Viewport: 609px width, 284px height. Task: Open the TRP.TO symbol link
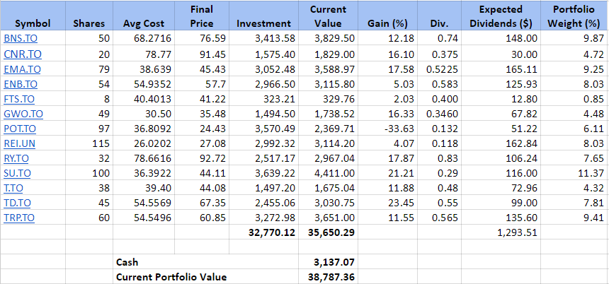(x=19, y=218)
